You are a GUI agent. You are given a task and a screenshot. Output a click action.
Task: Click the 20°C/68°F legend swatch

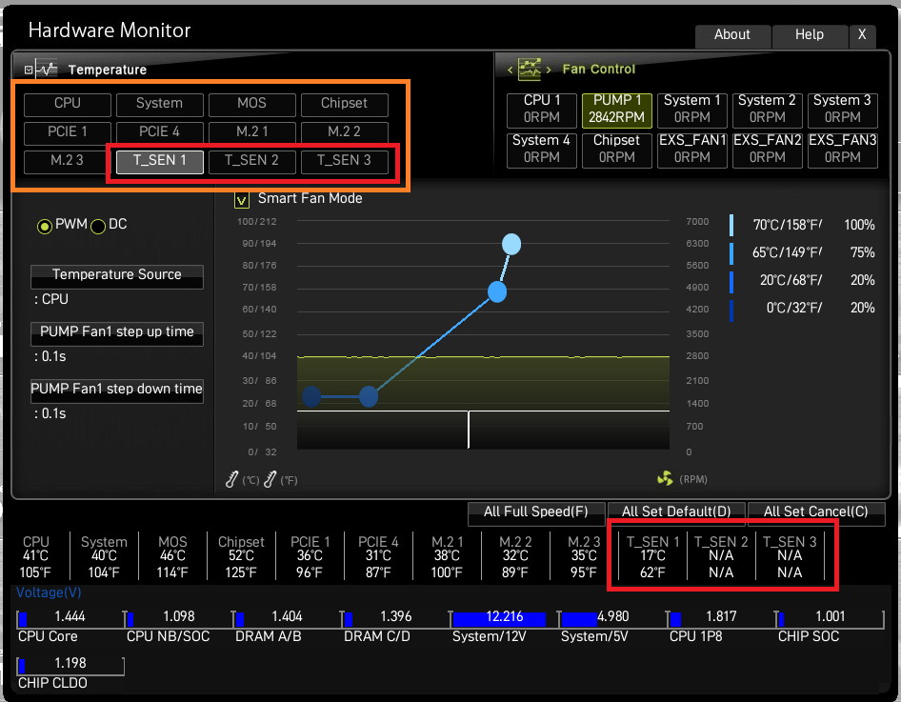point(731,282)
